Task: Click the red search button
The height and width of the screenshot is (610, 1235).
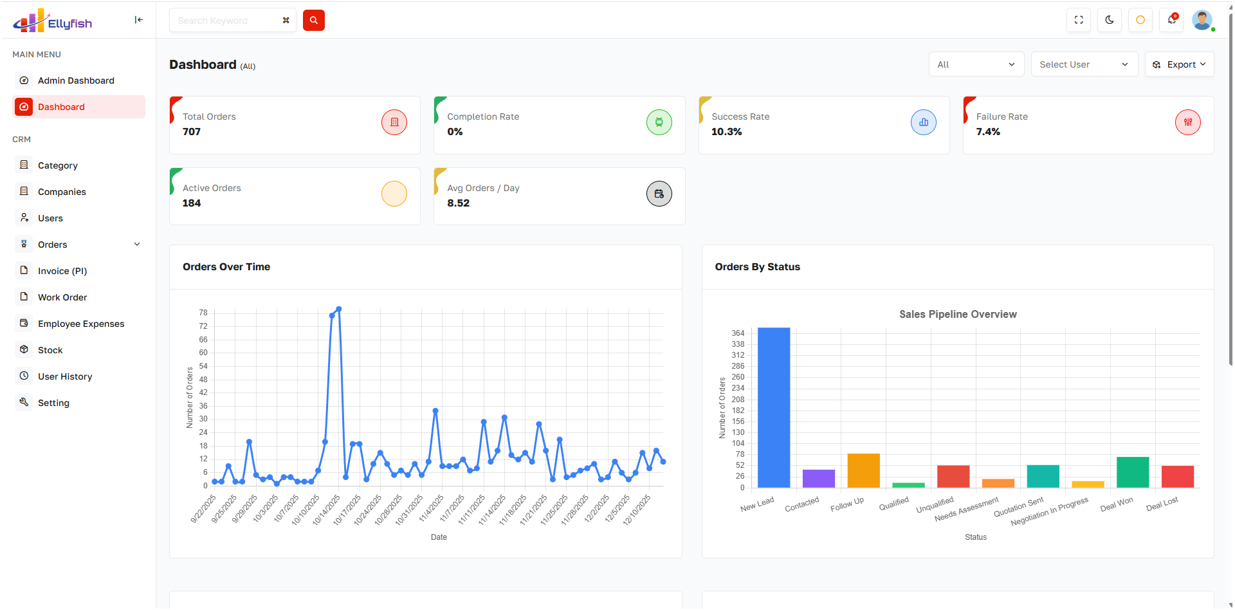Action: 313,21
